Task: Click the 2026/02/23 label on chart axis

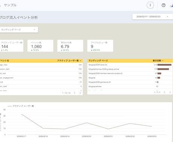Action: click(152, 136)
